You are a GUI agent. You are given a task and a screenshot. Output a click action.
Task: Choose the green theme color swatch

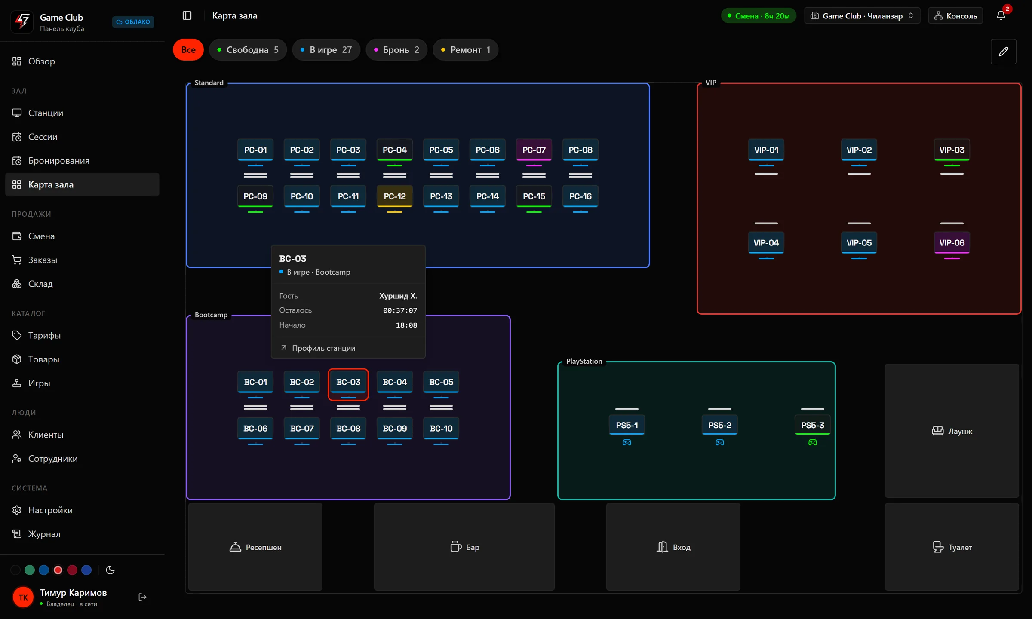(x=30, y=570)
